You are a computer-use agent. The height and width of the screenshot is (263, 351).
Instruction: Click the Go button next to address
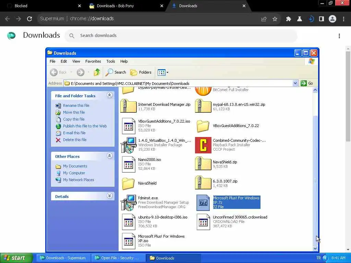tap(307, 83)
